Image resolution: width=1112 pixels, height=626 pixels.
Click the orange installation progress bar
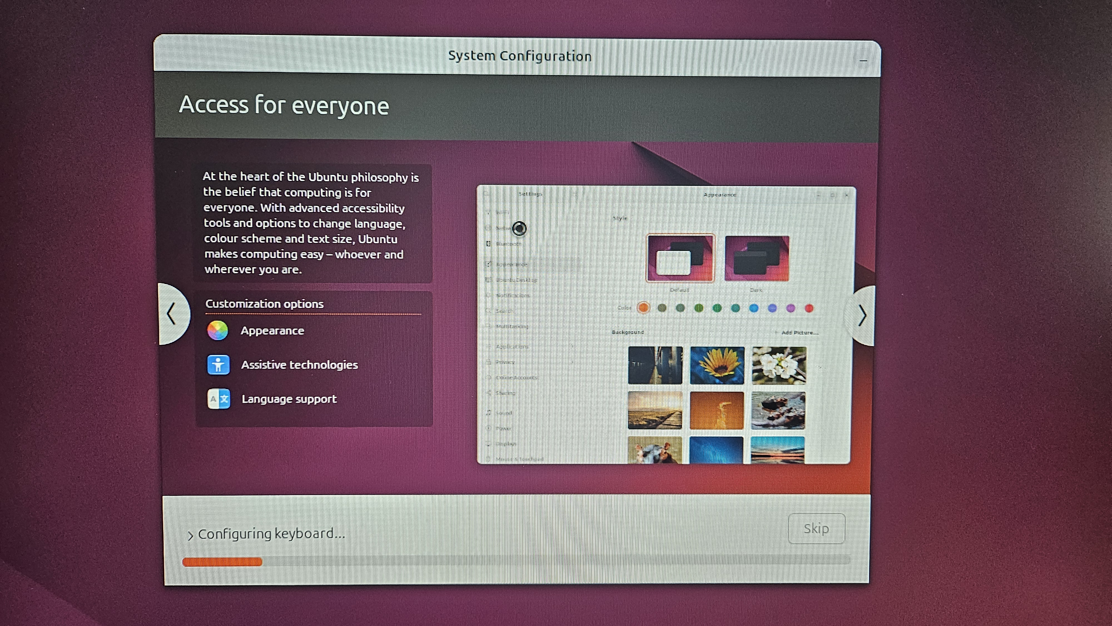222,562
